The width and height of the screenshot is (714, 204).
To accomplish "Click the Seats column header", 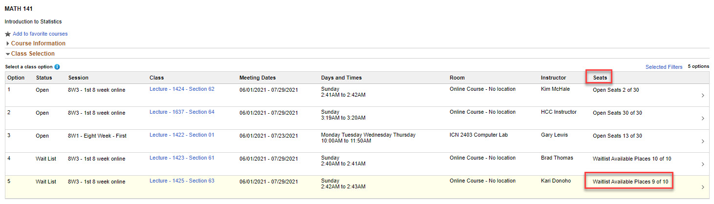I will tap(600, 78).
